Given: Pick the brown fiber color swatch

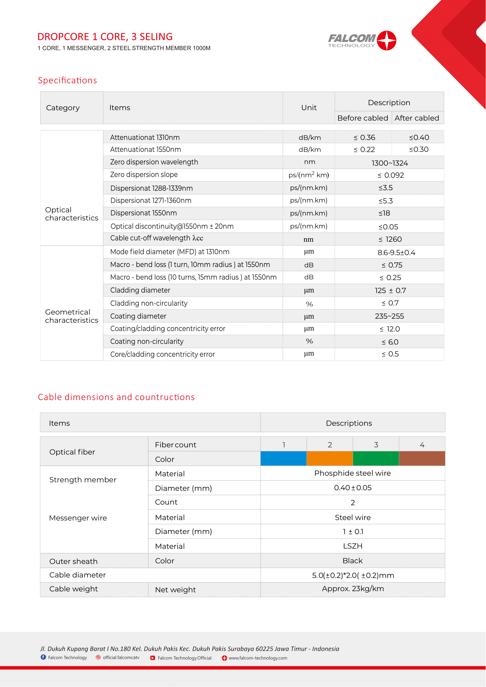Looking at the screenshot, I should [422, 458].
